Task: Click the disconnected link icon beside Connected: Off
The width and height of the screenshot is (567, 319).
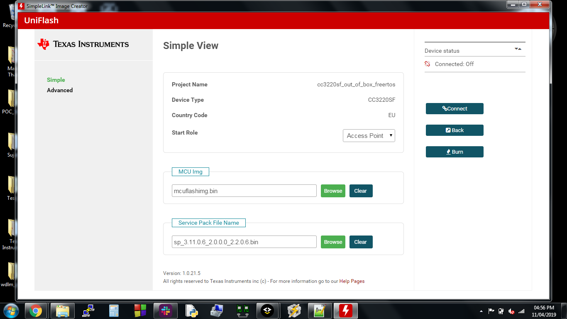Action: pos(428,64)
